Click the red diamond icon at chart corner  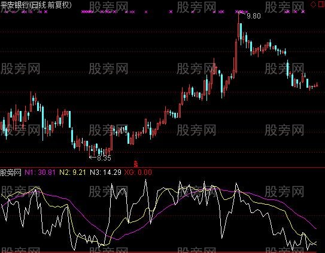coord(313,4)
